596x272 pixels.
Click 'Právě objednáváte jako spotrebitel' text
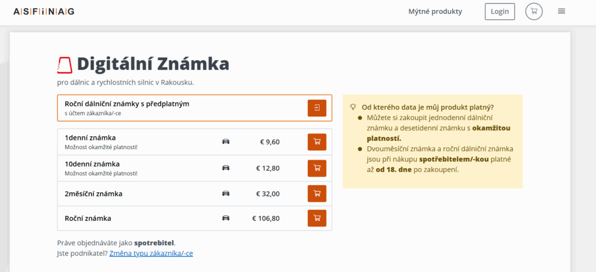click(116, 243)
